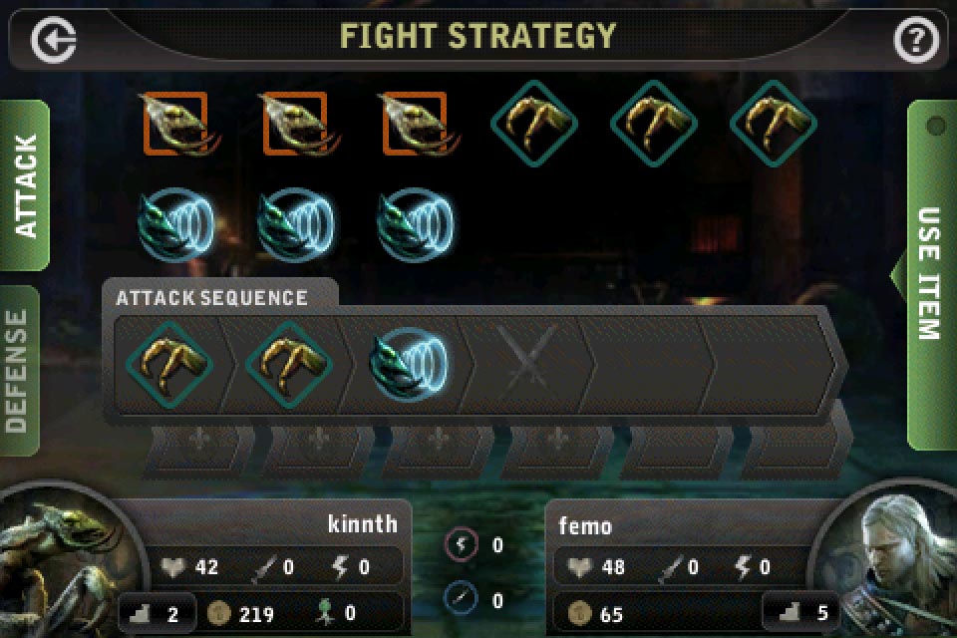957x638 pixels.
Task: Pick the first teal diamond claw attack
Action: point(534,124)
